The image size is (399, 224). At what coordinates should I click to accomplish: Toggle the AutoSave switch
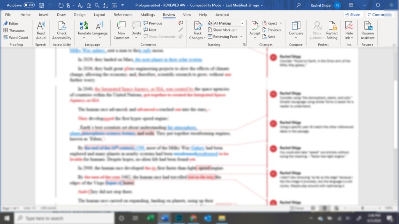(29, 5)
